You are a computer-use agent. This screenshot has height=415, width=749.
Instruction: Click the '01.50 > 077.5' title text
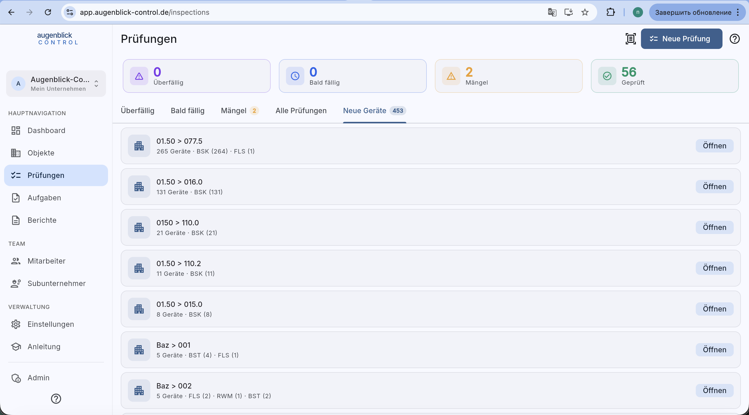pos(179,141)
